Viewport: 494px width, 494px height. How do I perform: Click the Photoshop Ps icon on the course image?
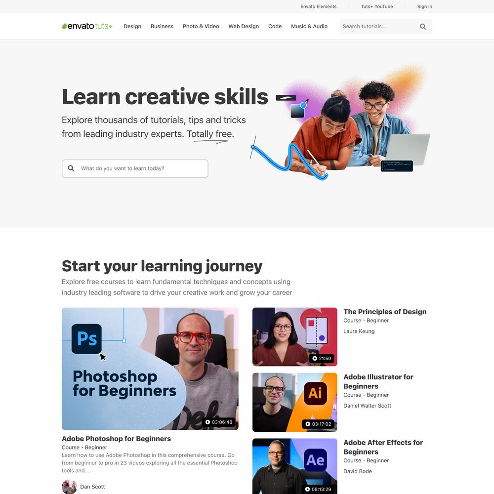[x=86, y=339]
